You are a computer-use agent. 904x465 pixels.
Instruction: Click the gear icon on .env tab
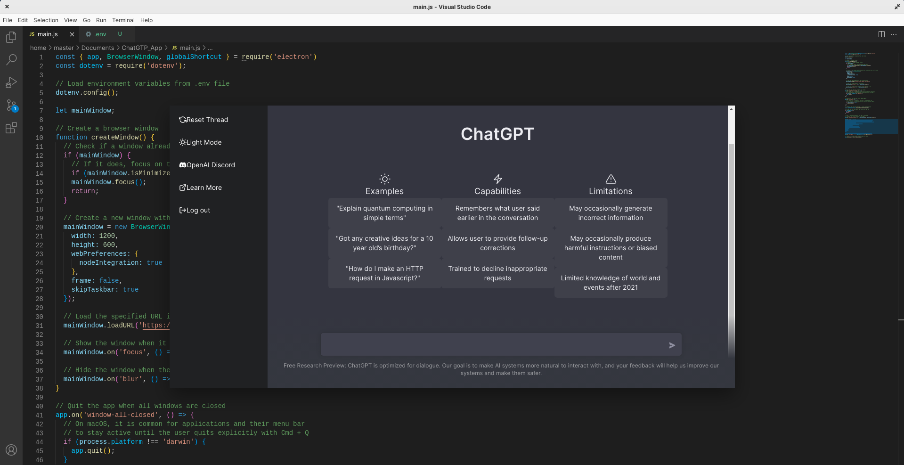(x=88, y=34)
